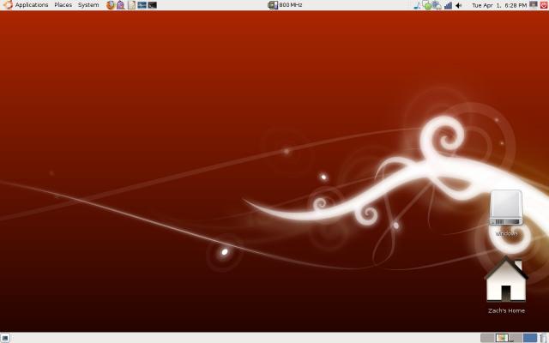Click the Show Desktop button in bottom panel

5,338
